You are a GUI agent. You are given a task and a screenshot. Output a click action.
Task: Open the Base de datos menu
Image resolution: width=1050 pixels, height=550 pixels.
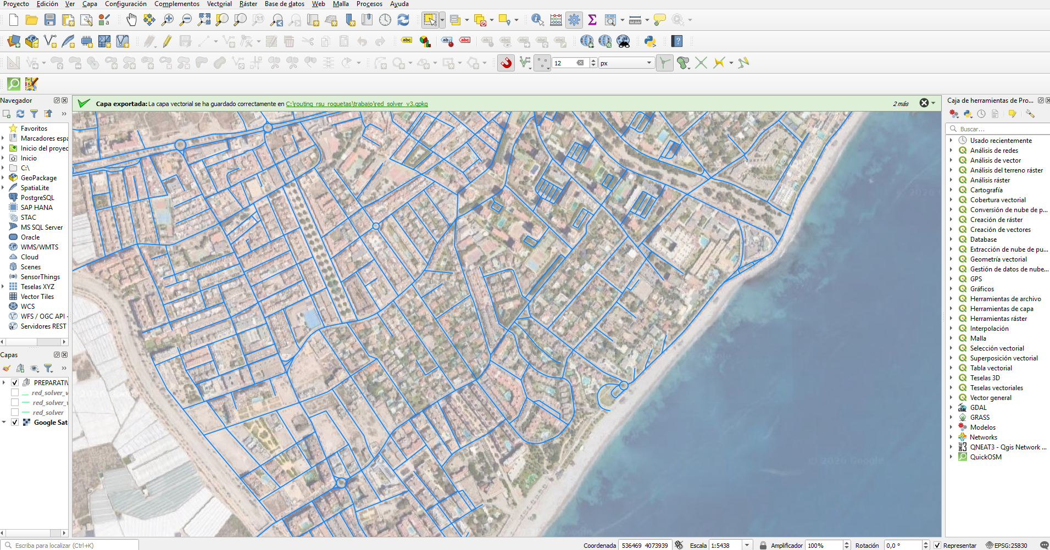pyautogui.click(x=285, y=4)
